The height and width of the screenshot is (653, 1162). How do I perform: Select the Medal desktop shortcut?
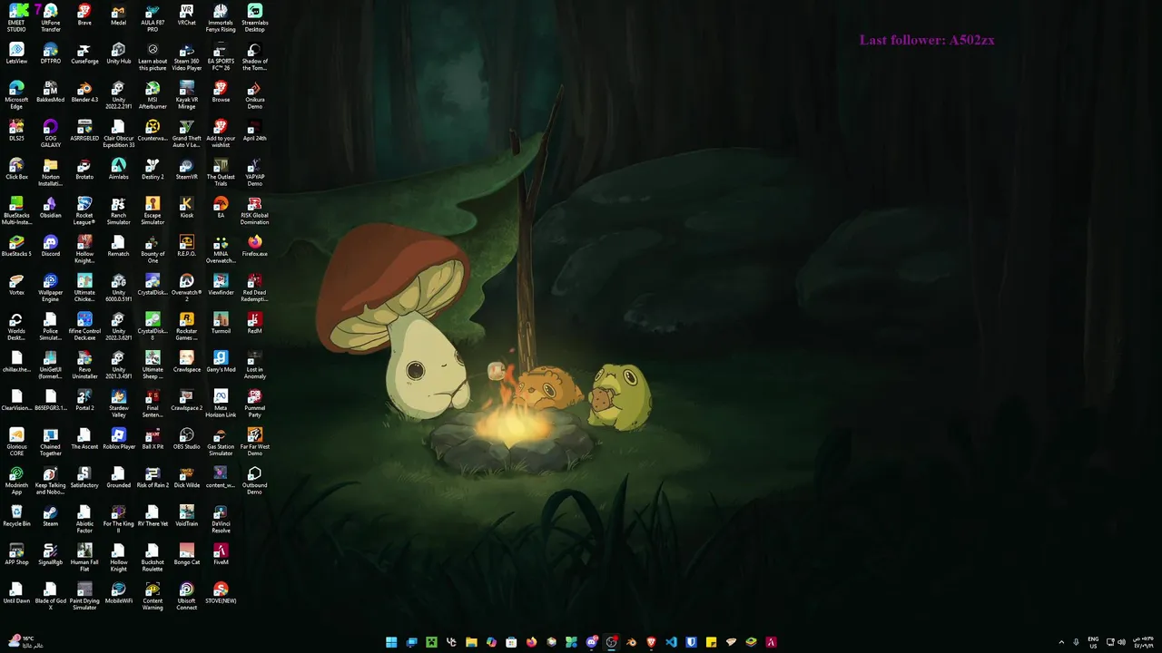pos(119,15)
